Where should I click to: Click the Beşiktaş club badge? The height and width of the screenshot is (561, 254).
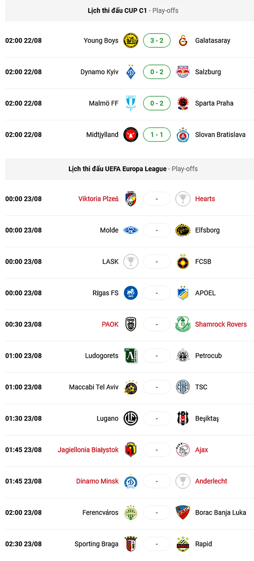pyautogui.click(x=183, y=418)
